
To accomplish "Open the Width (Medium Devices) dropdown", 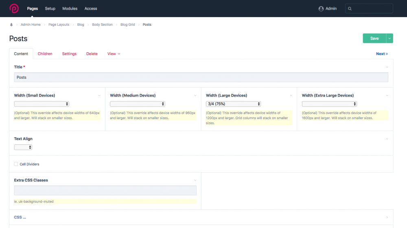I will click(x=137, y=104).
